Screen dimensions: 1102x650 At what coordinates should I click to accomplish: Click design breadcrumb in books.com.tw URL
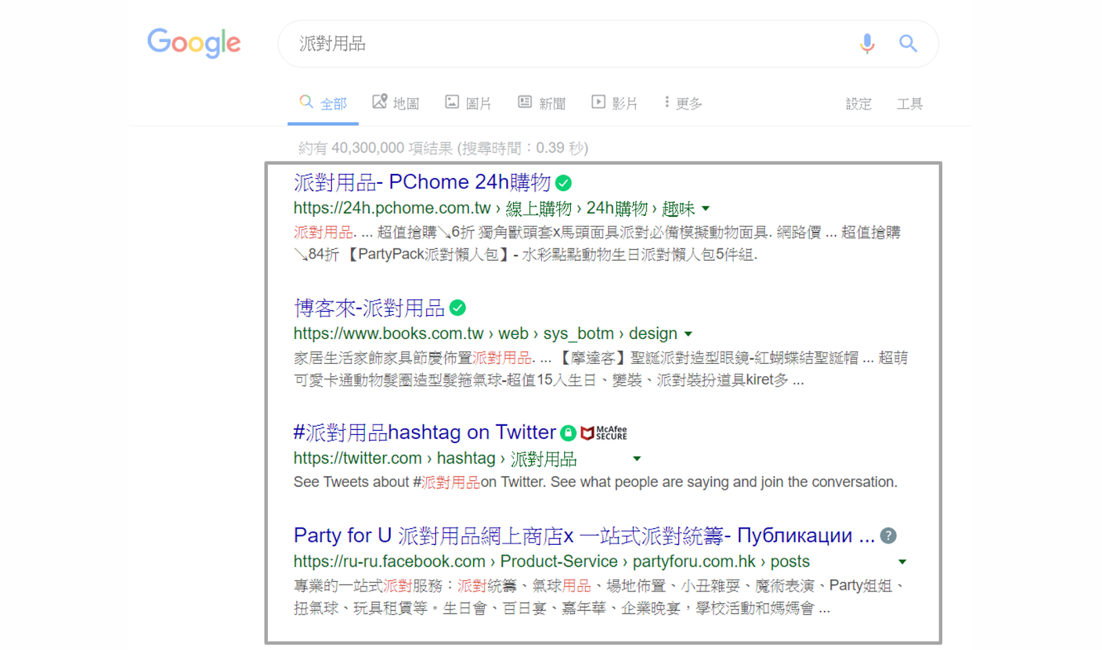coord(653,334)
